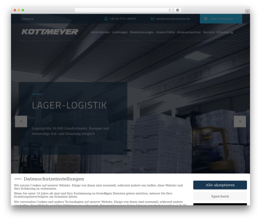Image resolution: width=261 pixels, height=221 pixels.
Task: Go to the previous slide with left arrow
Action: tap(21, 121)
